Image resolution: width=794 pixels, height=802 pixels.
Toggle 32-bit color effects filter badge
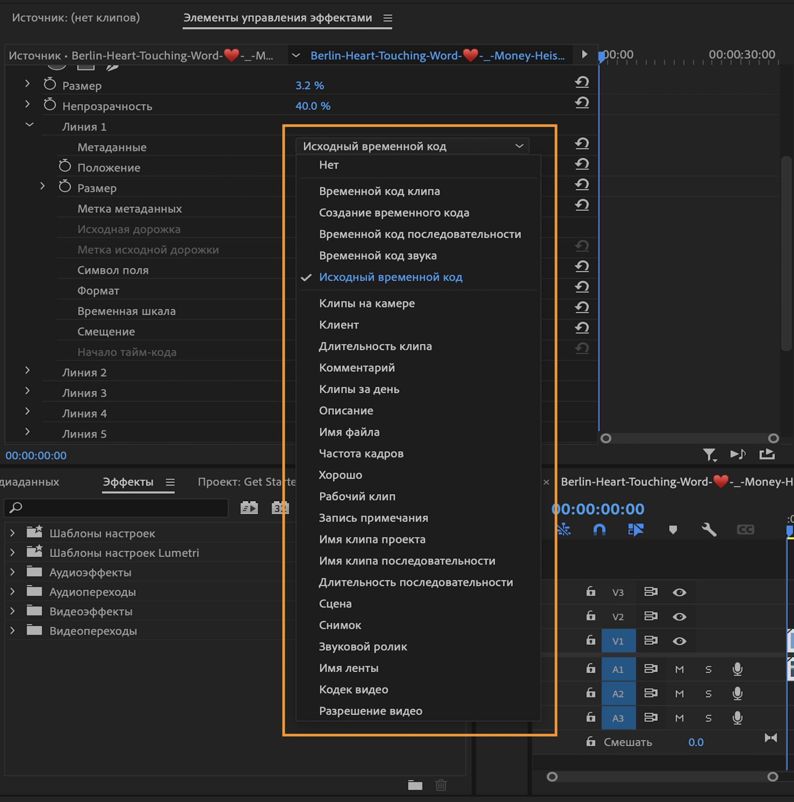click(280, 508)
